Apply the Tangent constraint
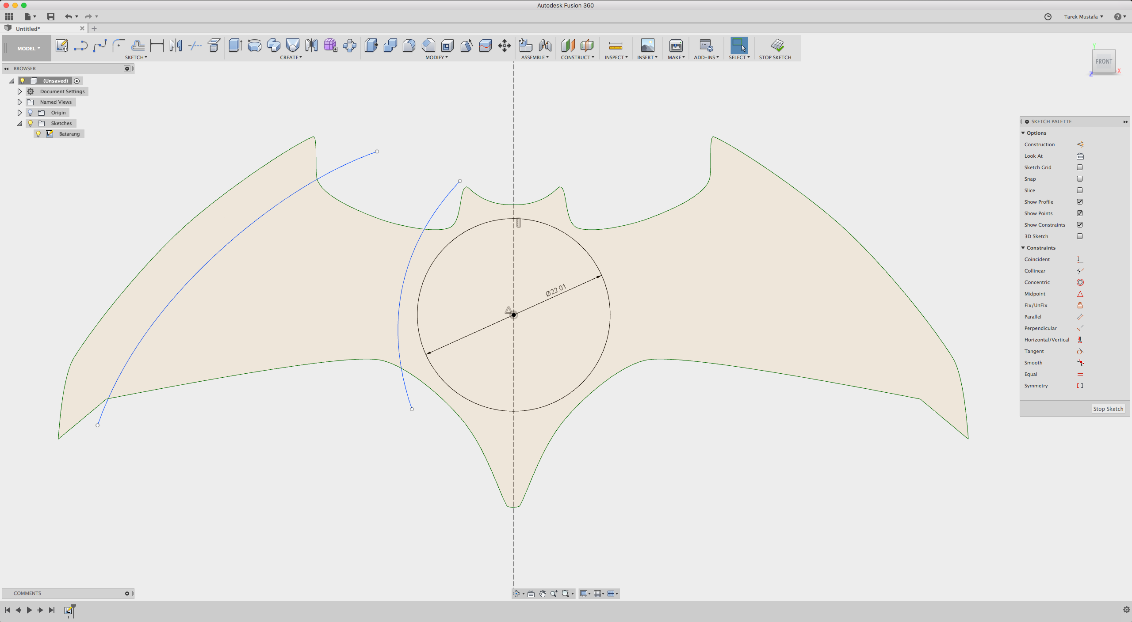Viewport: 1132px width, 622px height. (1080, 351)
